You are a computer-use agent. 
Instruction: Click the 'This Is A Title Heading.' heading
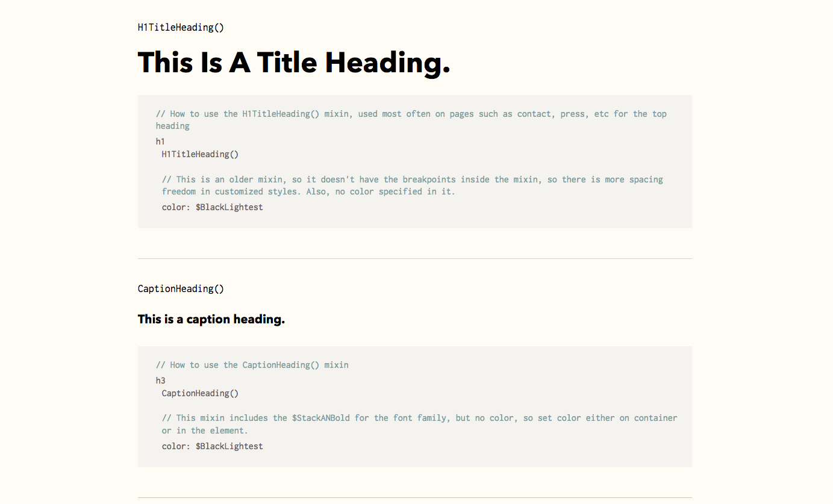pos(294,63)
